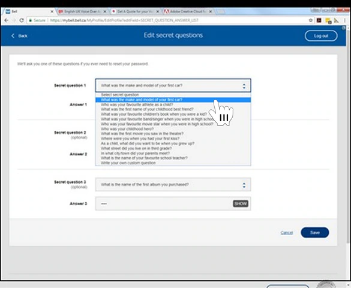Select 'favourite athlete as a child' option
Image resolution: width=351 pixels, height=288 pixels.
[x=173, y=104]
